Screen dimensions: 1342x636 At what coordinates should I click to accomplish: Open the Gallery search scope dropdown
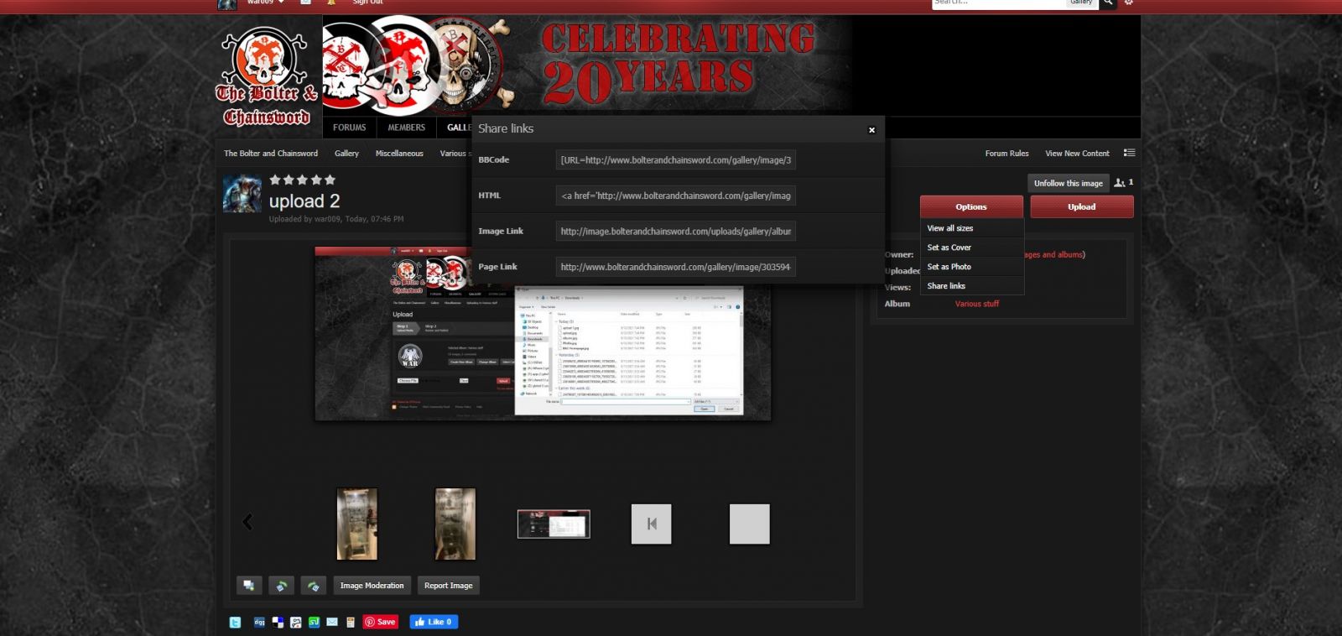[x=1081, y=3]
